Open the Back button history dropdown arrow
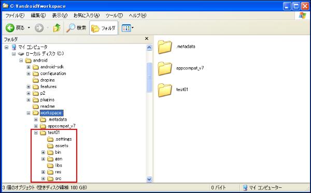Viewport: 311px width, 193px height. coord(29,28)
